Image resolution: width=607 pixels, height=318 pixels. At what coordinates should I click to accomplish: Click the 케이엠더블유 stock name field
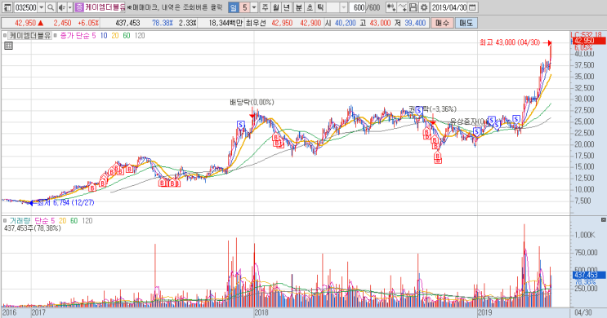[105, 7]
